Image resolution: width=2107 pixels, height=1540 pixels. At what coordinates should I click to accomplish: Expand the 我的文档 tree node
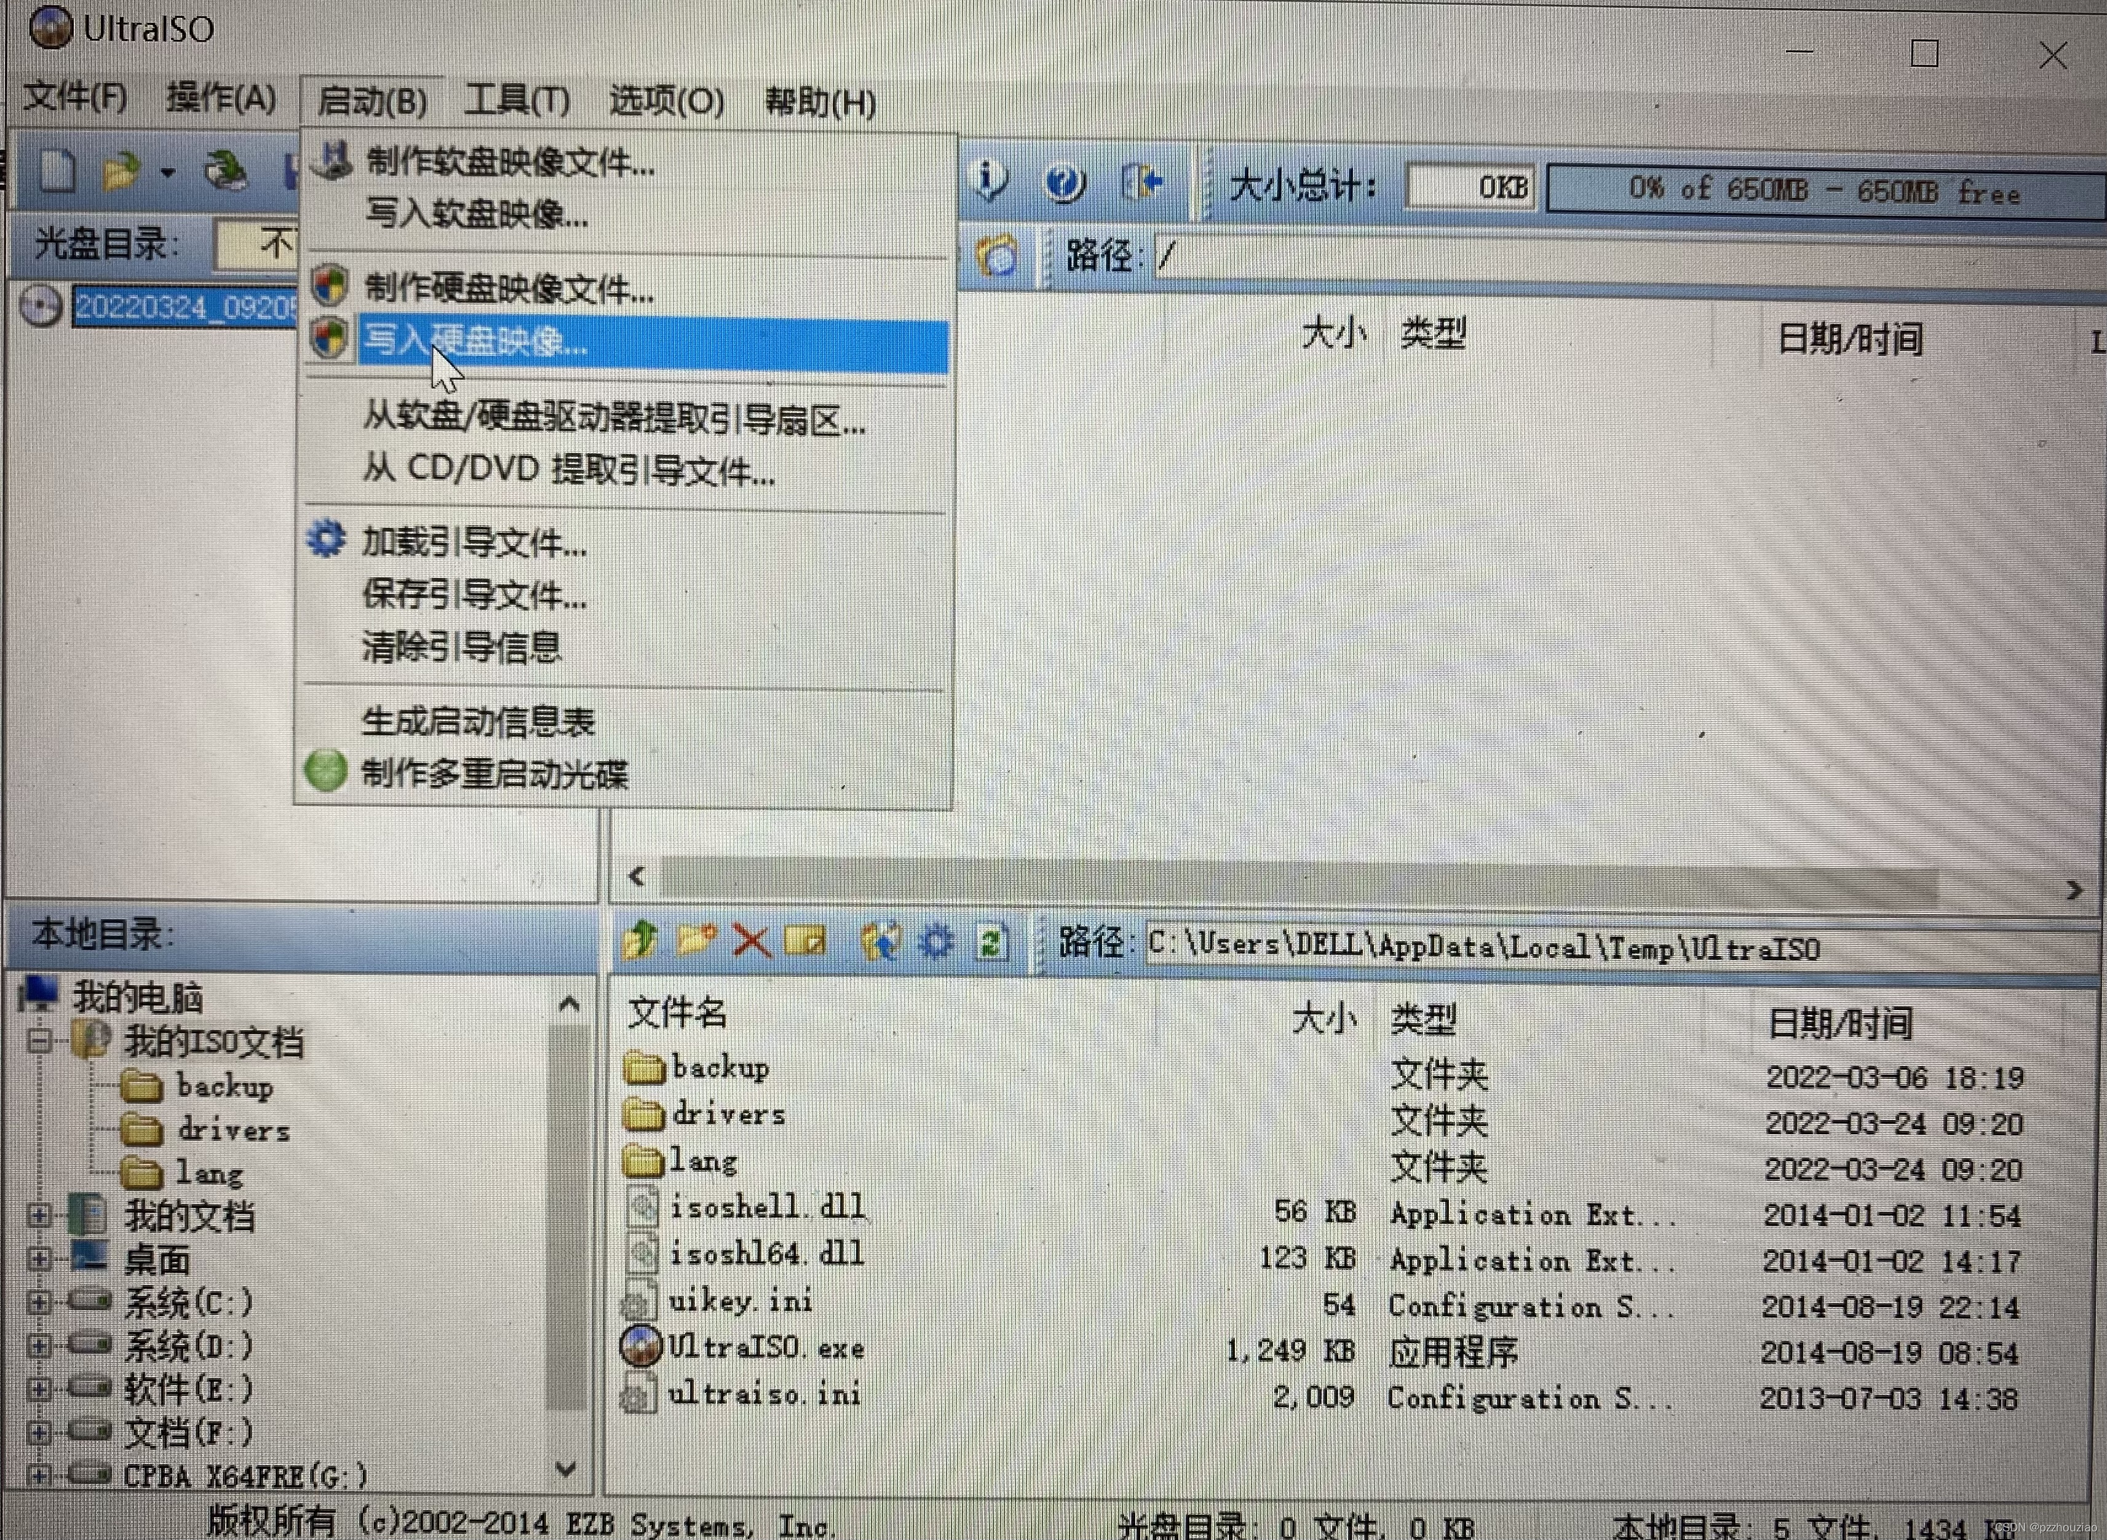[39, 1215]
